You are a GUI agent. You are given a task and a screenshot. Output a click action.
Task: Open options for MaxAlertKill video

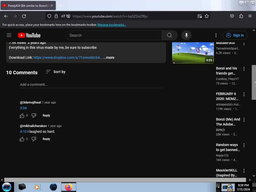(x=244, y=44)
